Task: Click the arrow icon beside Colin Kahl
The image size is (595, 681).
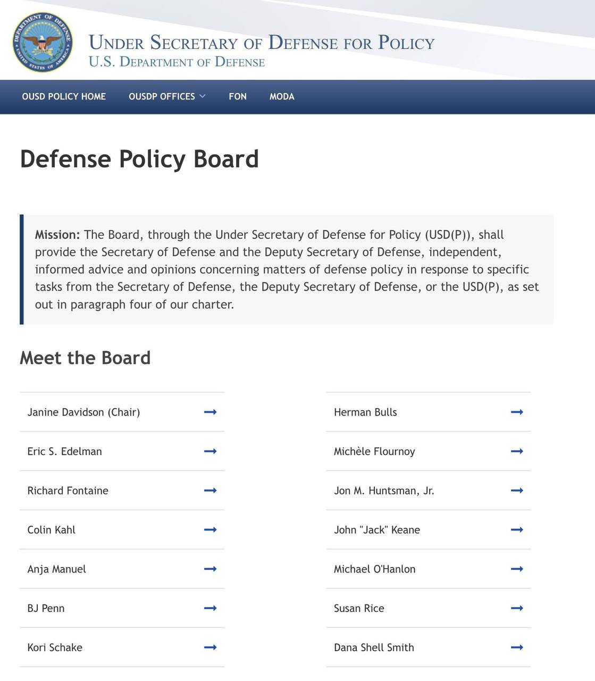Action: (x=211, y=530)
